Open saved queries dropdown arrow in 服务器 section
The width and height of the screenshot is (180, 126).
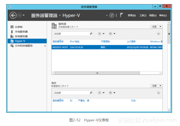click(114, 34)
